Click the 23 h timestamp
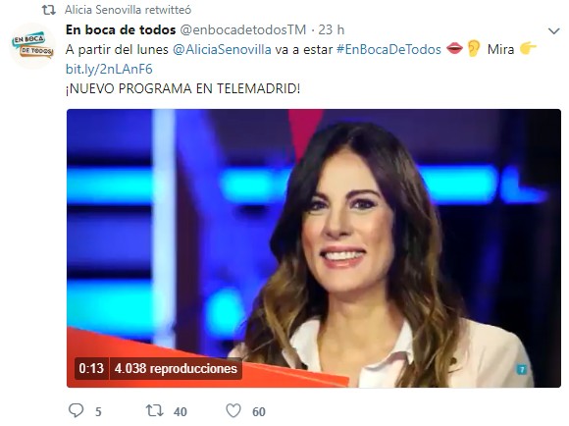Screen dimensions: 569x426 coord(332,29)
